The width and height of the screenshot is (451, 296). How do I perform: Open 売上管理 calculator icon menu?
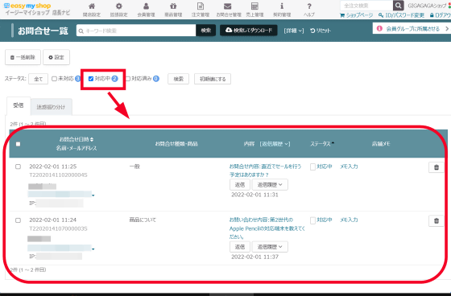(254, 10)
